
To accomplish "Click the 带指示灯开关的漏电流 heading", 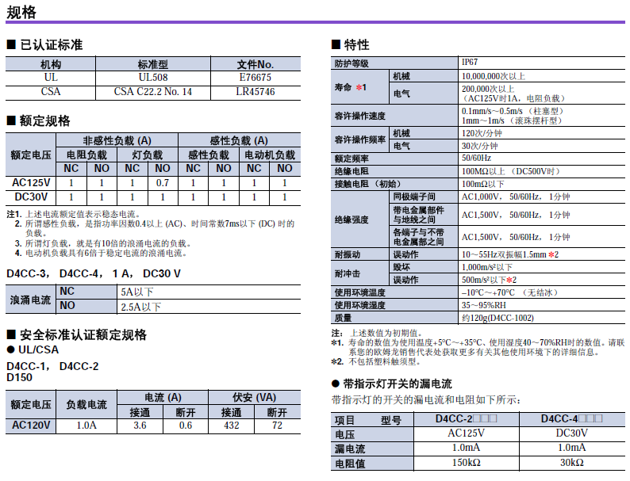I will point(397,384).
